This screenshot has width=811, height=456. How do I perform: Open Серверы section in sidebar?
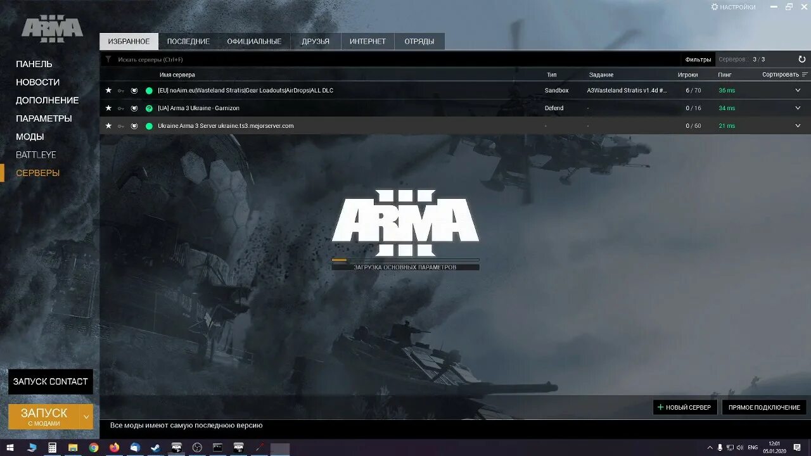click(38, 173)
